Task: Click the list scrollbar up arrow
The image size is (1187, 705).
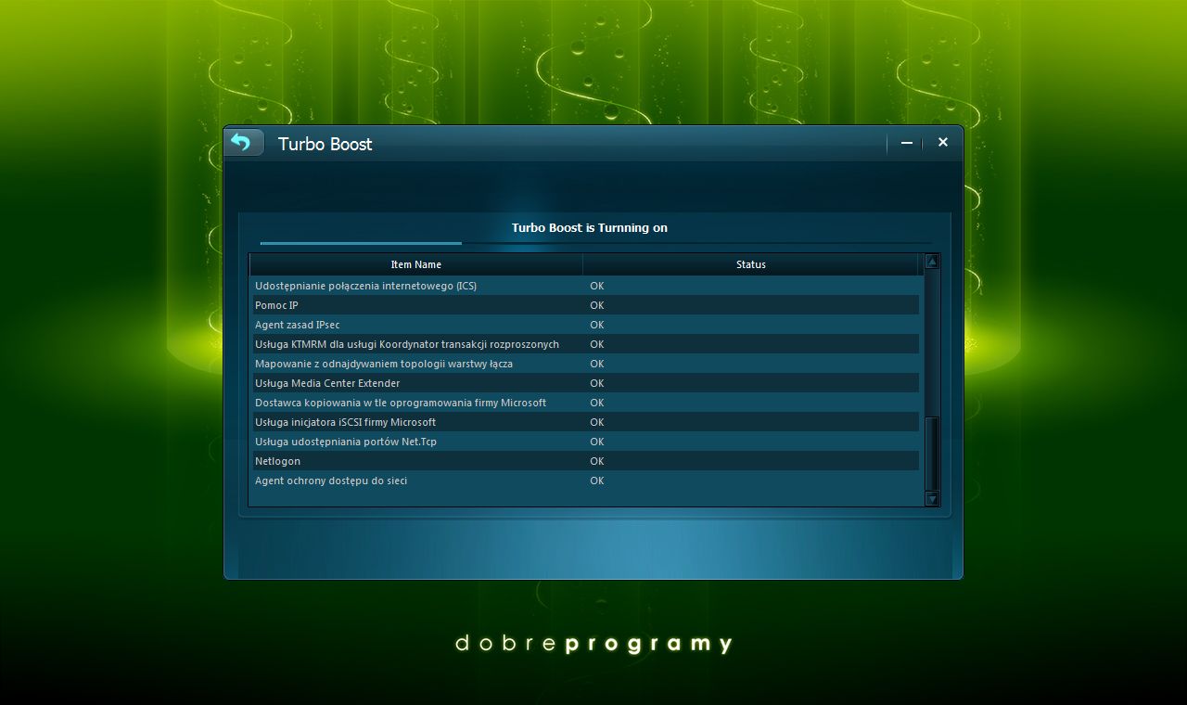Action: tap(932, 262)
